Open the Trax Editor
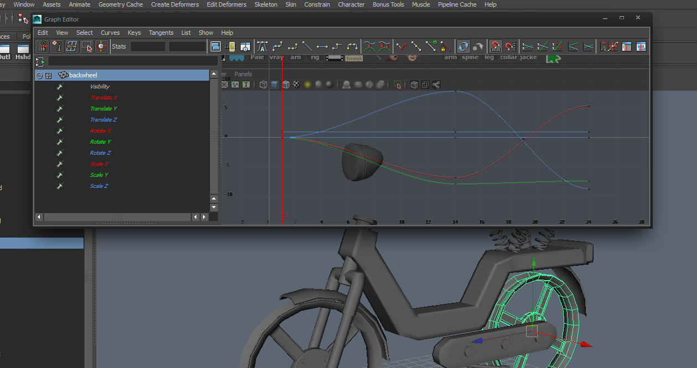 pyautogui.click(x=642, y=46)
